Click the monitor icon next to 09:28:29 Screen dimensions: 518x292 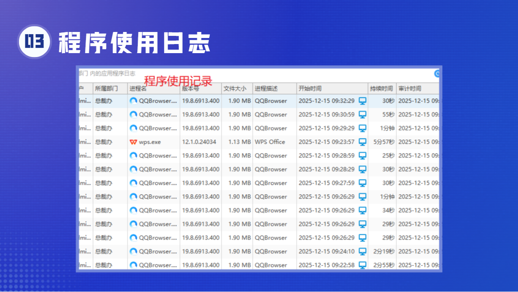click(363, 169)
